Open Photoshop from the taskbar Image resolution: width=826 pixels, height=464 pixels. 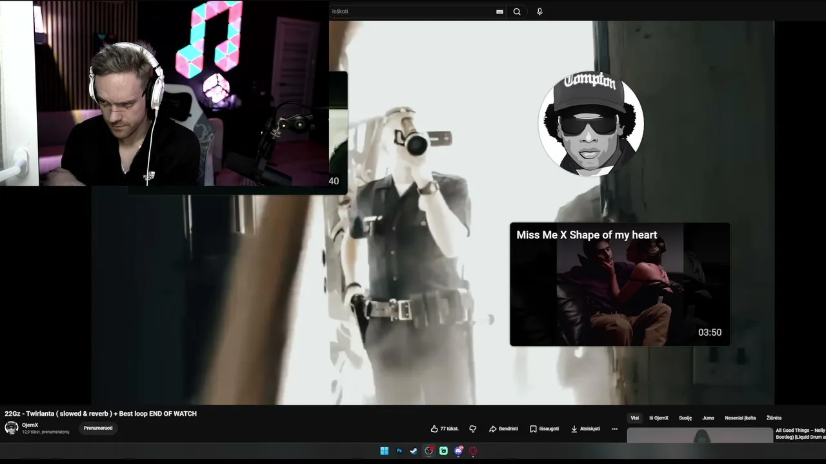pos(399,451)
